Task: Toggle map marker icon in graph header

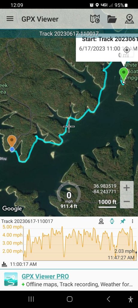Action: 101,221
